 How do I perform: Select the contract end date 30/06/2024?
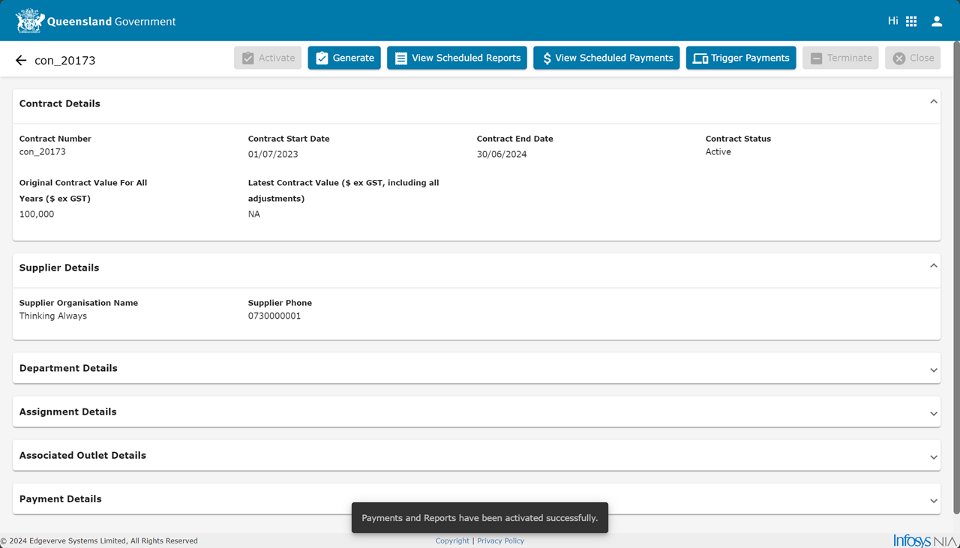point(502,154)
